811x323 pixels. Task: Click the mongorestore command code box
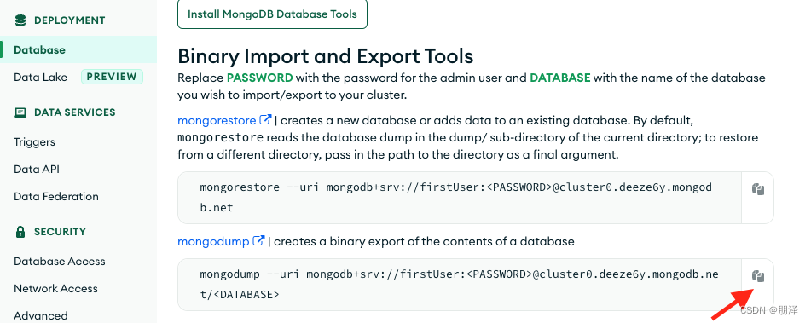(460, 198)
